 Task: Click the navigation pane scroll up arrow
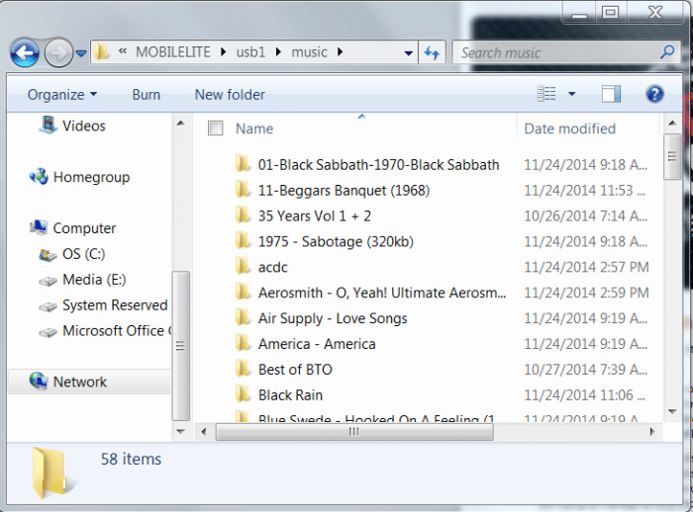pos(180,124)
